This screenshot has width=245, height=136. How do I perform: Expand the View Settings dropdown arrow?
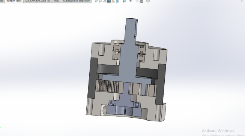point(151,1)
